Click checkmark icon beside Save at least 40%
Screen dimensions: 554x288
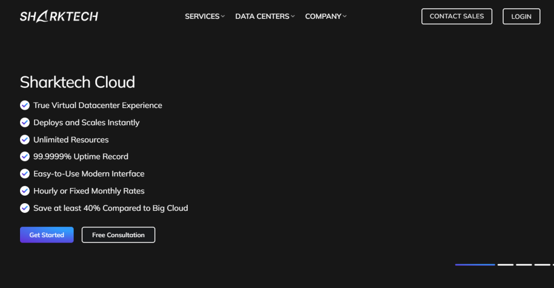pyautogui.click(x=25, y=208)
